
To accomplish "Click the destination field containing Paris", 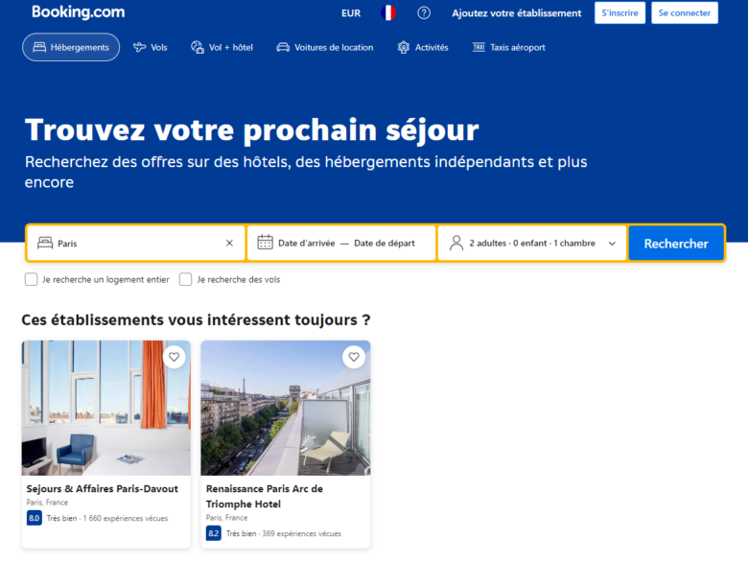I will point(136,244).
